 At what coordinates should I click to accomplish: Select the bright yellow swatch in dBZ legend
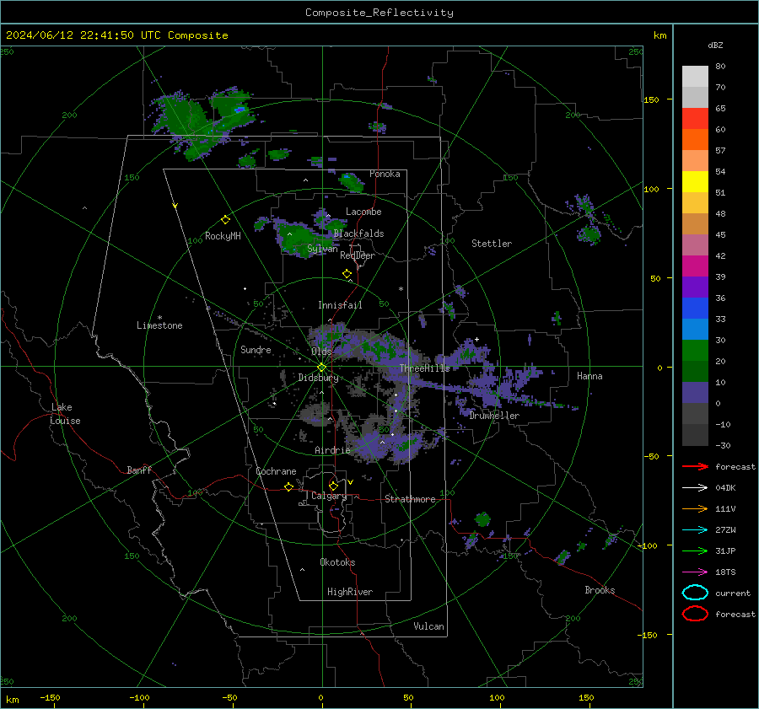point(695,182)
